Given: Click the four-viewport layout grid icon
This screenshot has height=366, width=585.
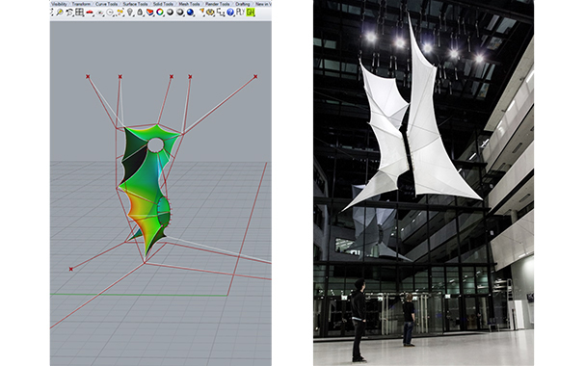Looking at the screenshot, I should (x=79, y=13).
